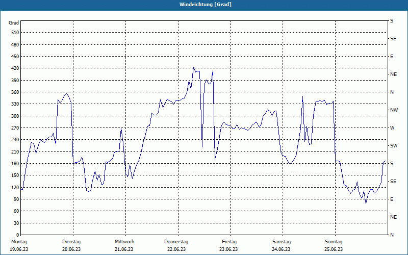The width and height of the screenshot is (408, 255).
Task: Select the 300 value on the left axis
Action: 15,116
